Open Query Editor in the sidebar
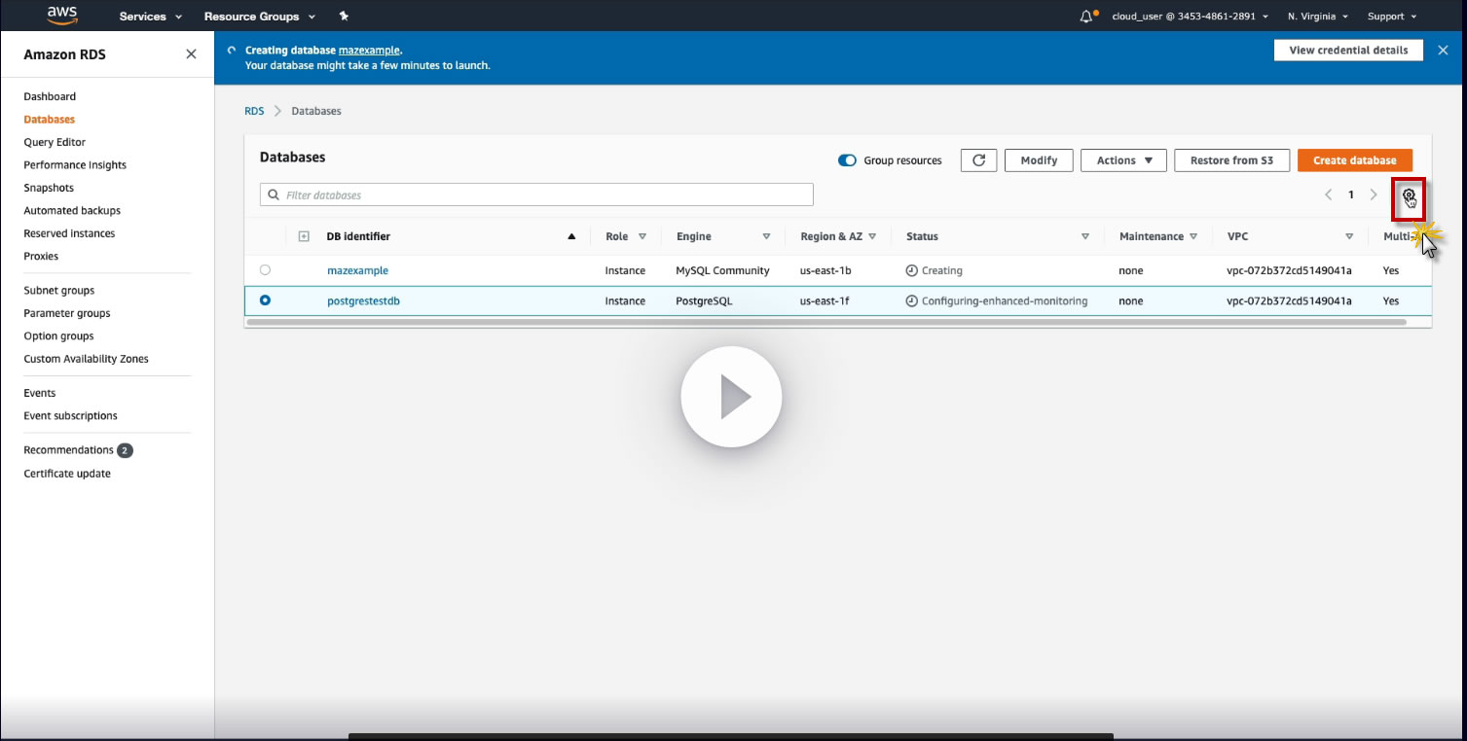 coord(55,142)
